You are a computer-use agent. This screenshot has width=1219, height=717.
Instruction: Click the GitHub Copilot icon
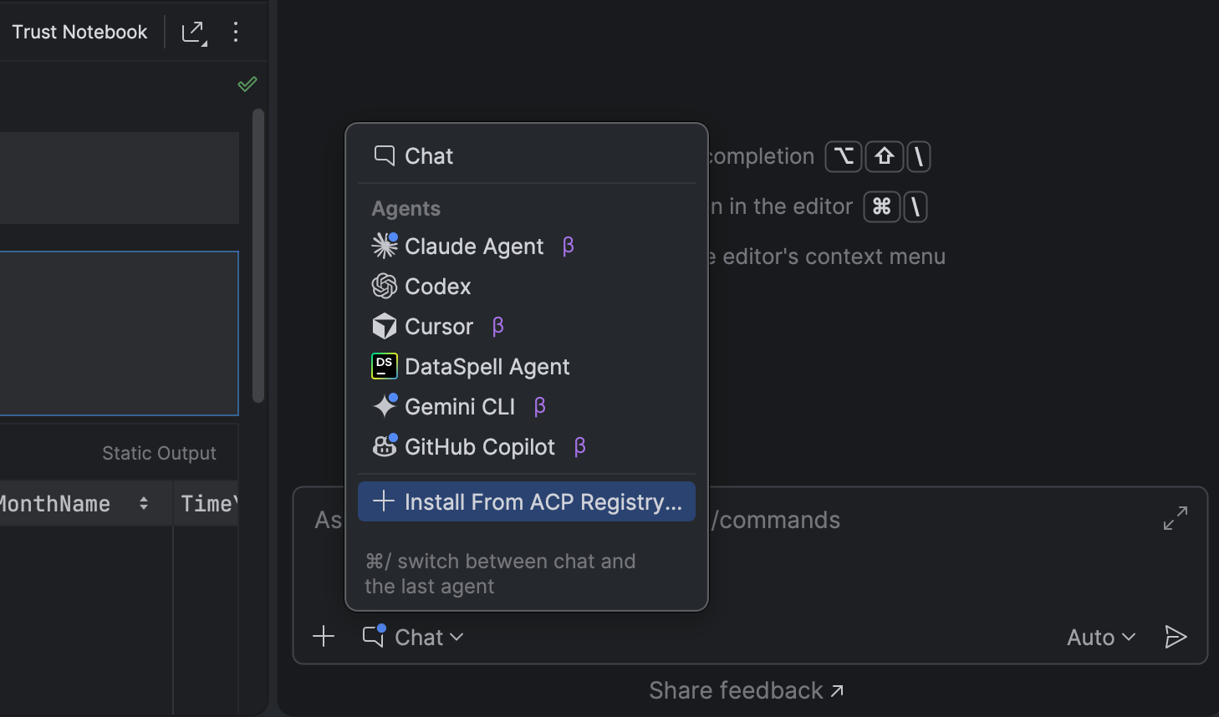[385, 446]
